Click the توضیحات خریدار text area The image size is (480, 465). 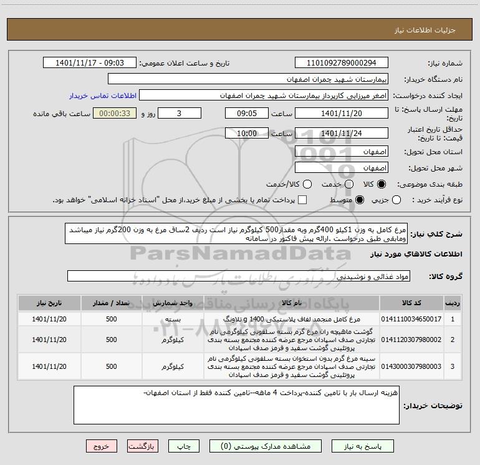pos(236,405)
